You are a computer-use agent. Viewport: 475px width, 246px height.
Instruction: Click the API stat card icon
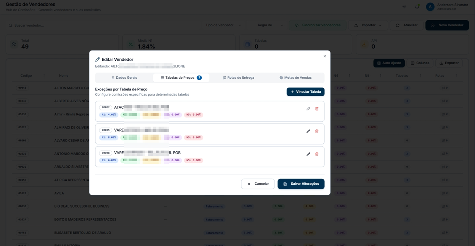pos(364,44)
